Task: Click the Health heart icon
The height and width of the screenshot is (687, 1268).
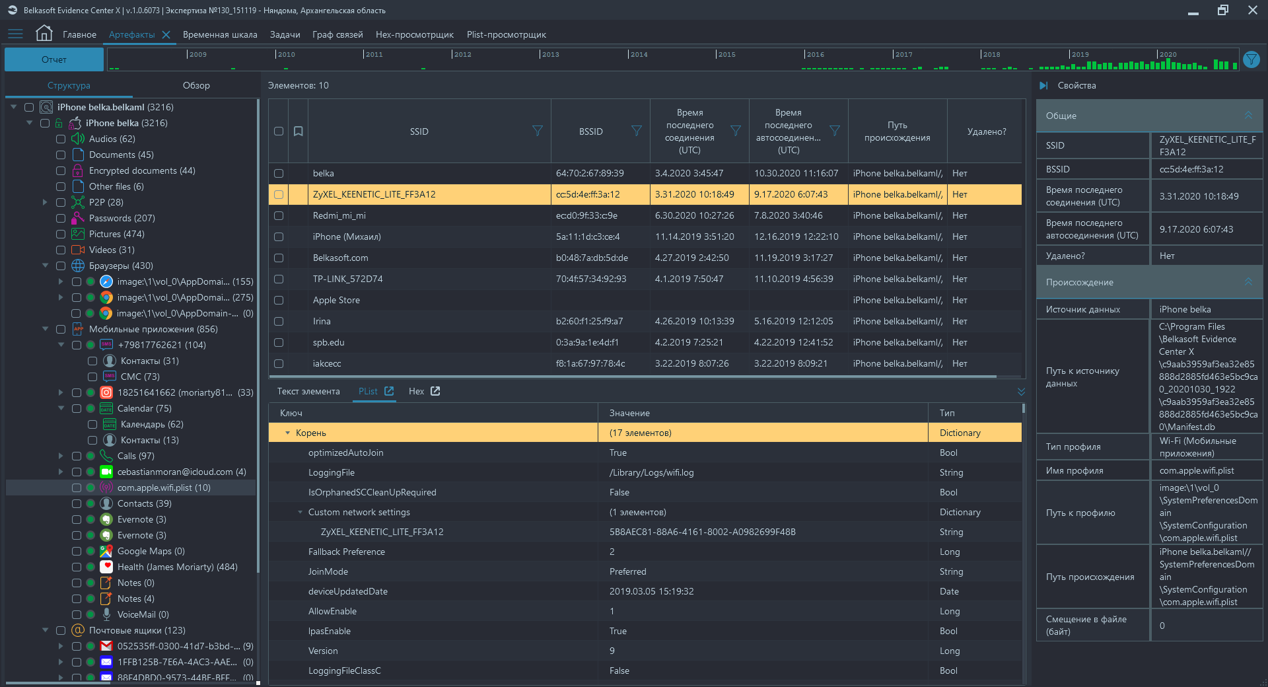Action: pyautogui.click(x=106, y=567)
